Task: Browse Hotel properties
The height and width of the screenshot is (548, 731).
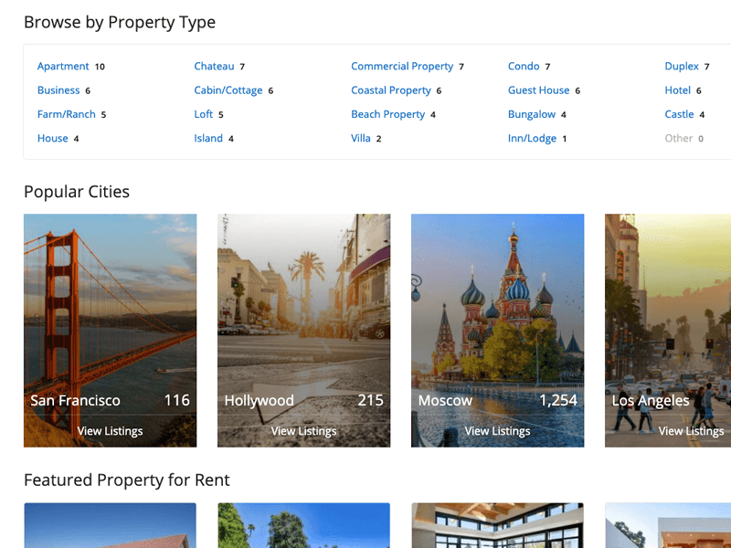Action: coord(677,90)
